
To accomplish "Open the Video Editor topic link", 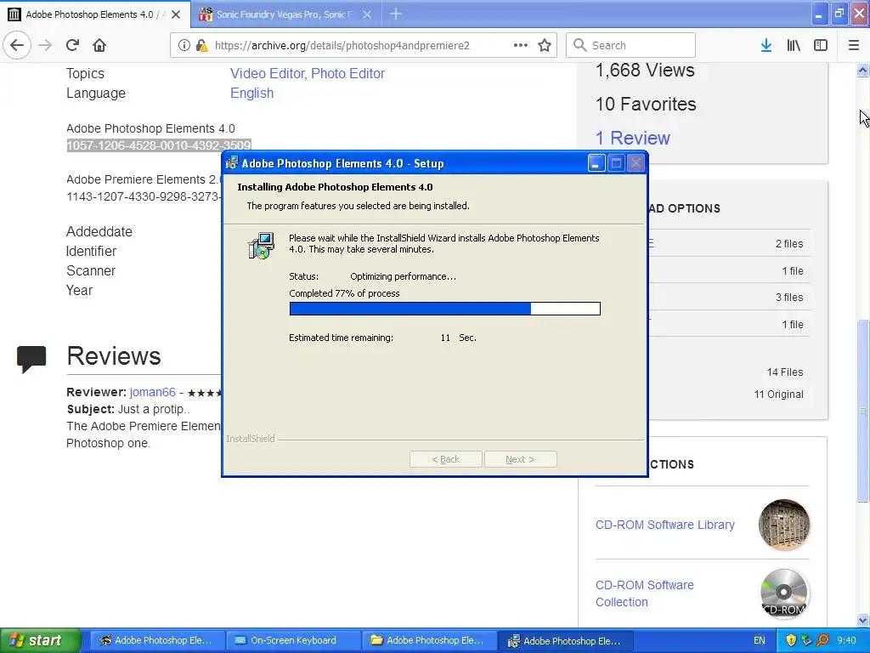I will point(267,73).
